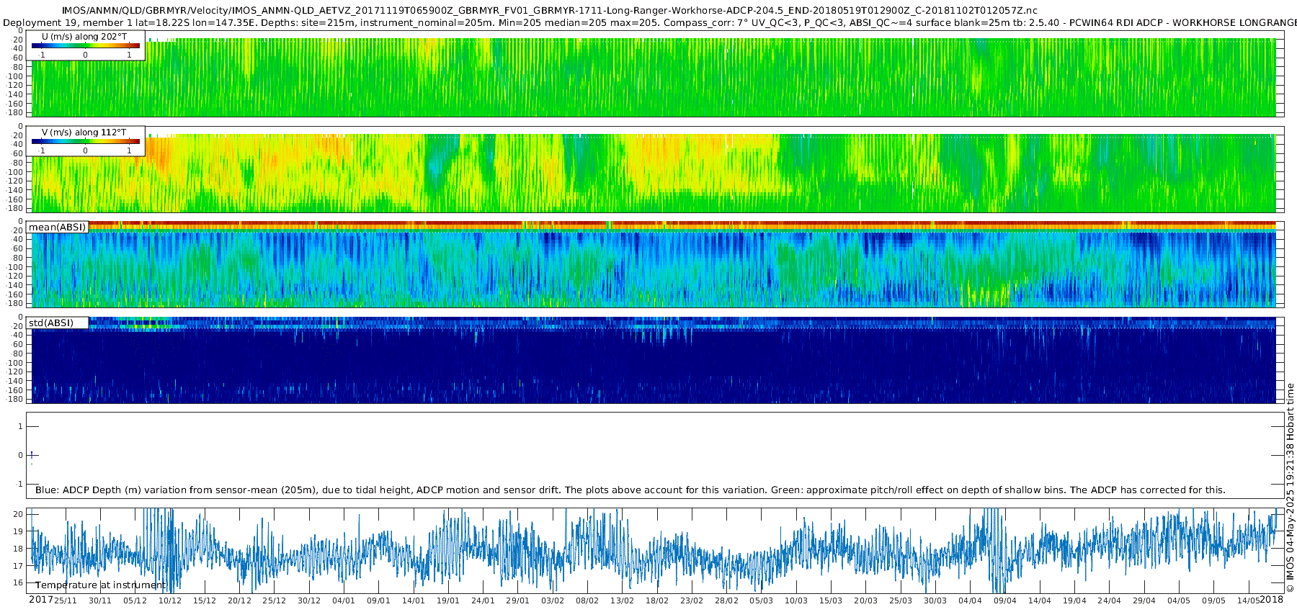The image size is (1297, 612).
Task: Click the 09/05 date tick label
Action: point(1213,600)
